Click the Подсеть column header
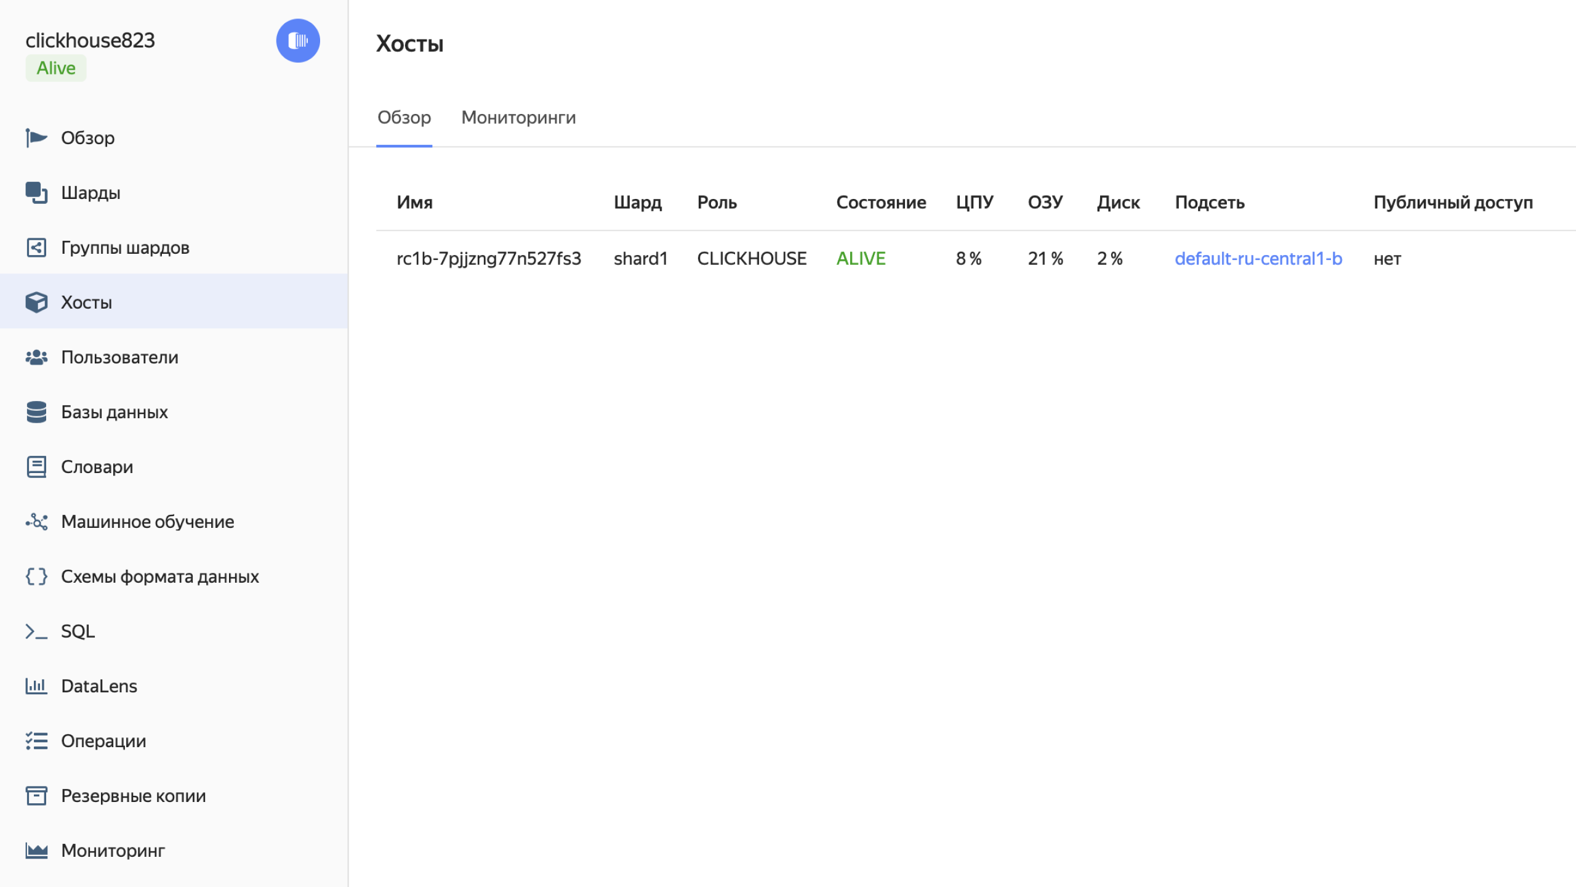This screenshot has height=887, width=1576. tap(1210, 203)
